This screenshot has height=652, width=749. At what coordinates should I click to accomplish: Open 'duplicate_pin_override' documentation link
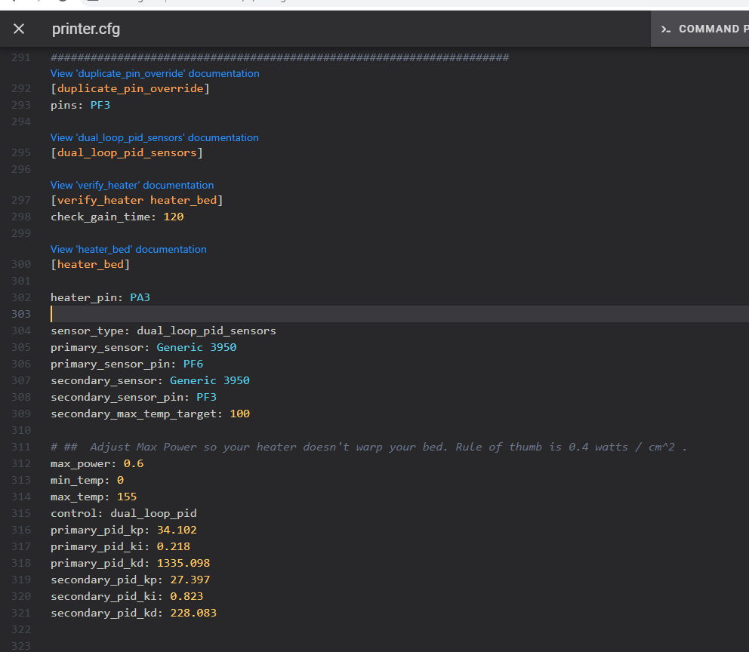coord(155,73)
